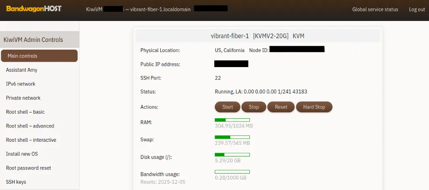Image resolution: width=429 pixels, height=190 pixels.
Task: Go to IPv6 network settings
Action: click(x=21, y=84)
